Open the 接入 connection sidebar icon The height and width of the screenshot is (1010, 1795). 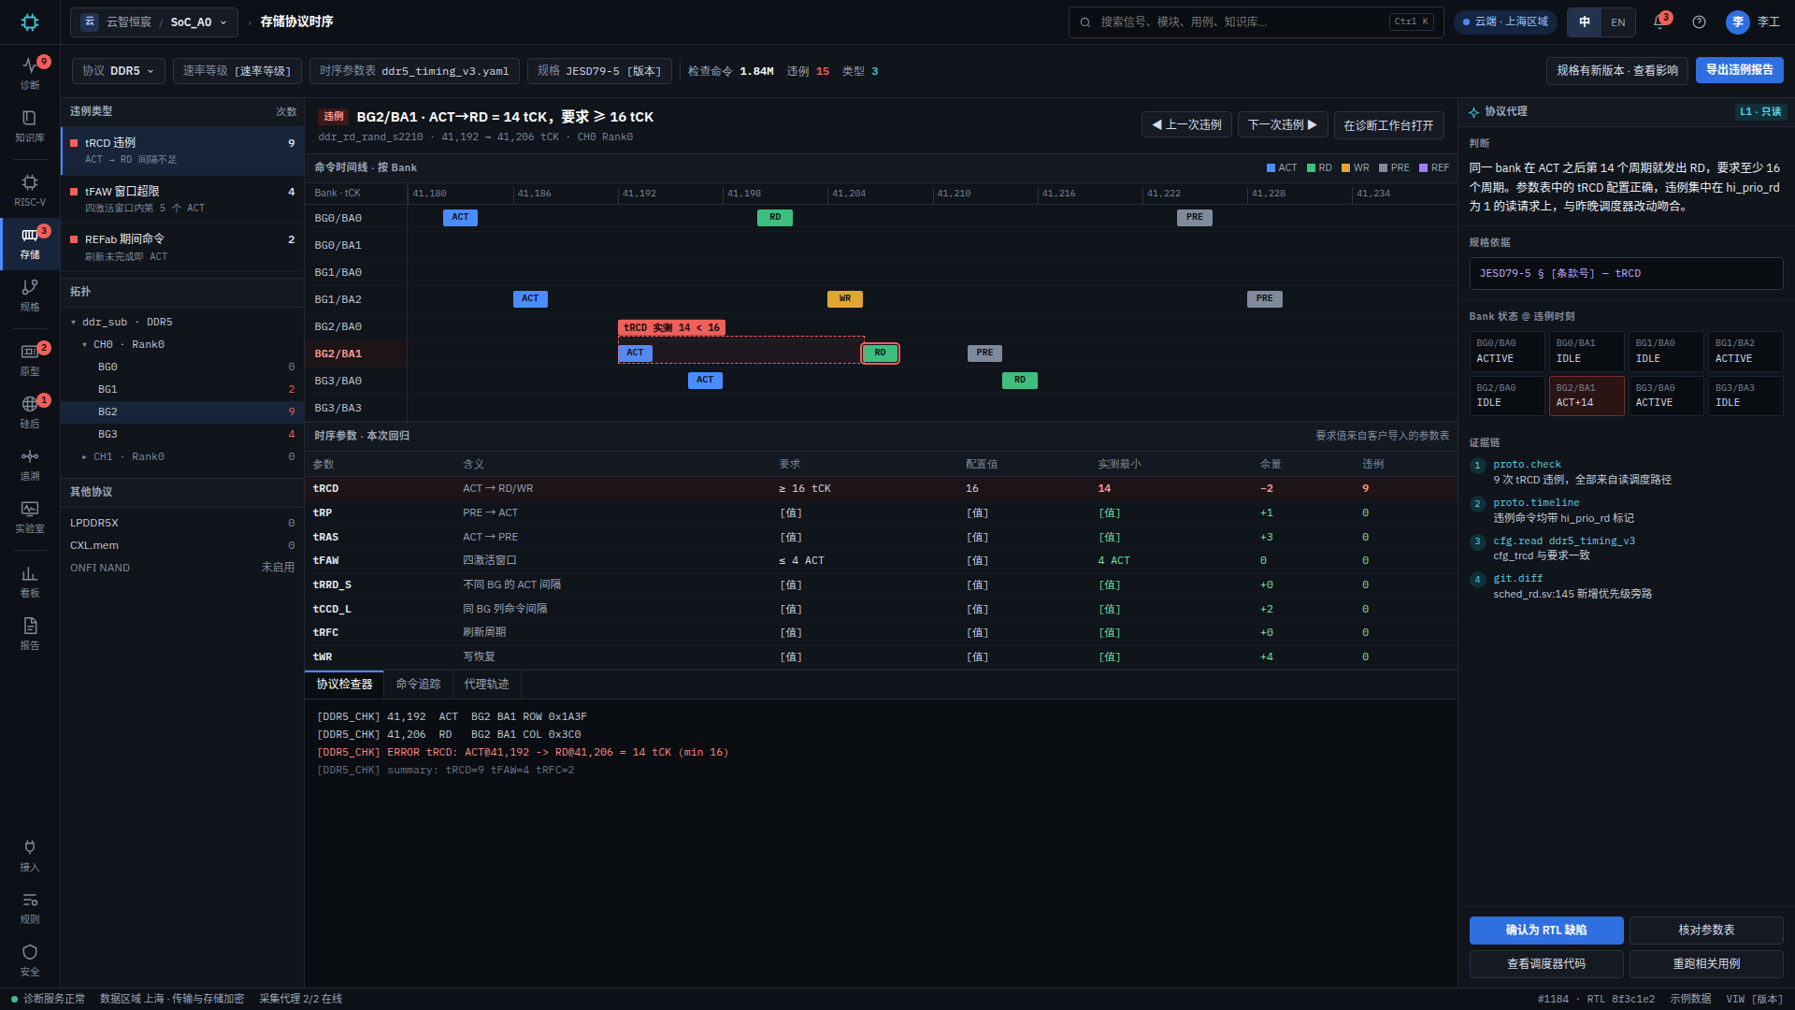(30, 855)
